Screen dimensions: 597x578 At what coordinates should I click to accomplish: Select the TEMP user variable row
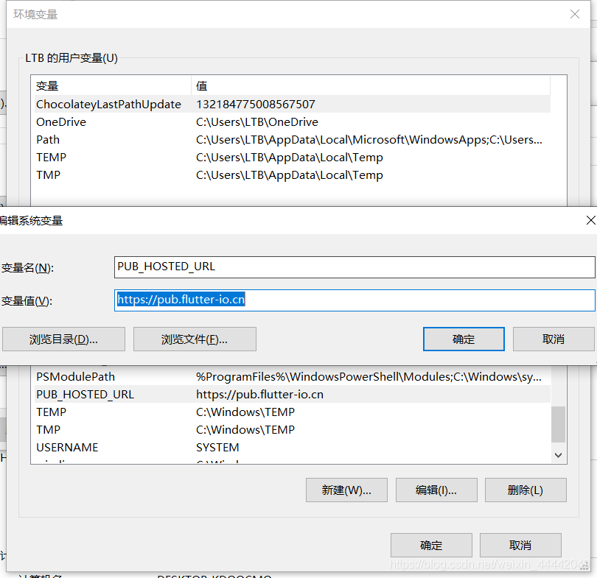tap(293, 158)
